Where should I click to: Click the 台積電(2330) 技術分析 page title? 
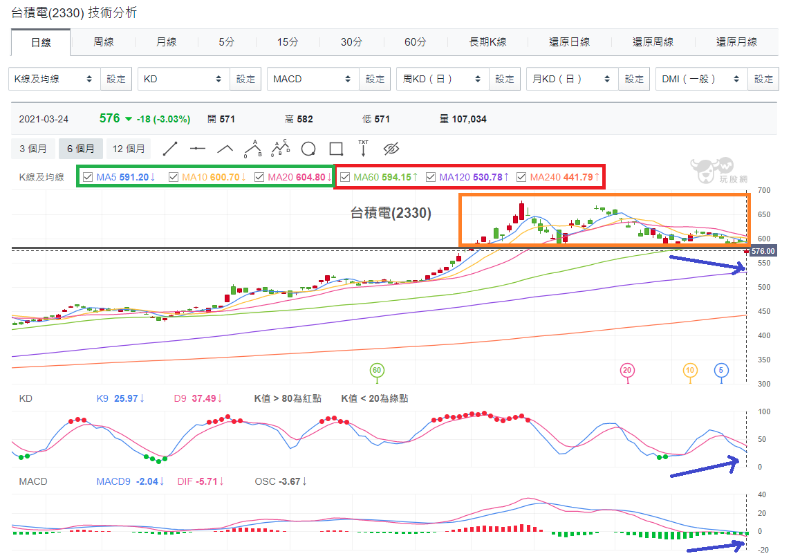(74, 13)
